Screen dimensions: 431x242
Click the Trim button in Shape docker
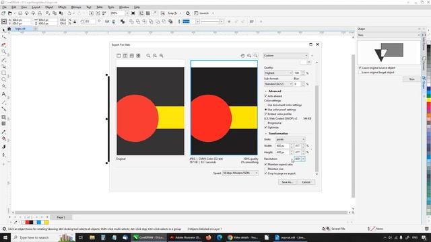coord(411,79)
